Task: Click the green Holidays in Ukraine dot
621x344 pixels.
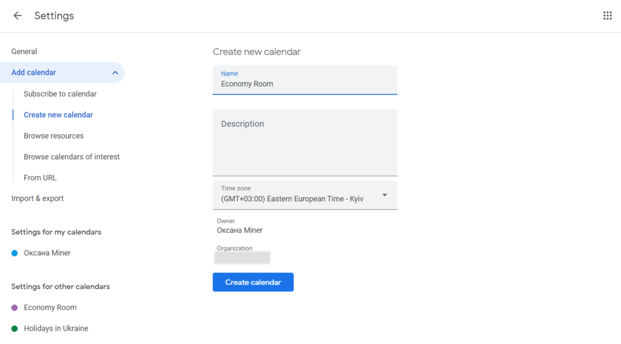Action: point(15,329)
